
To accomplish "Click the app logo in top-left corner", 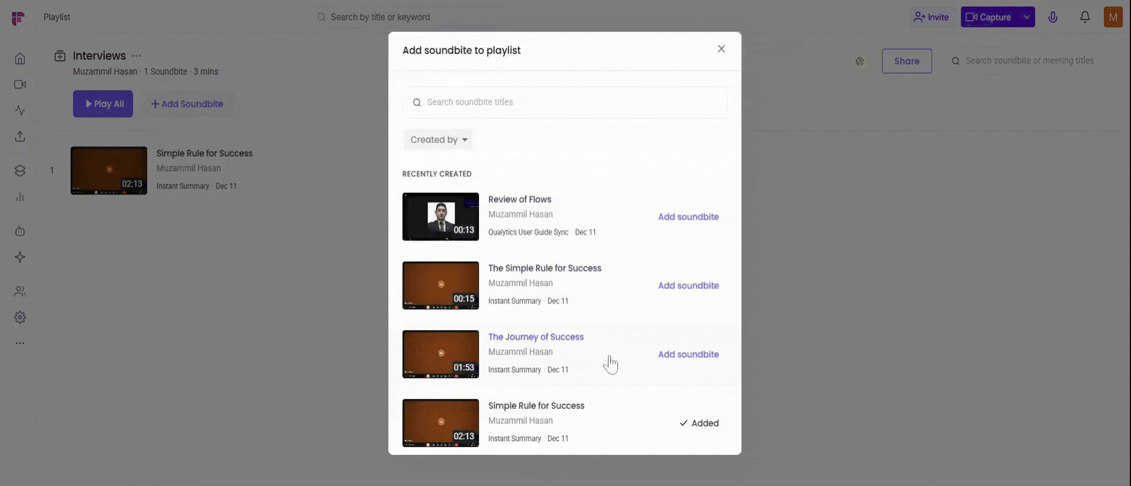I will click(x=18, y=18).
